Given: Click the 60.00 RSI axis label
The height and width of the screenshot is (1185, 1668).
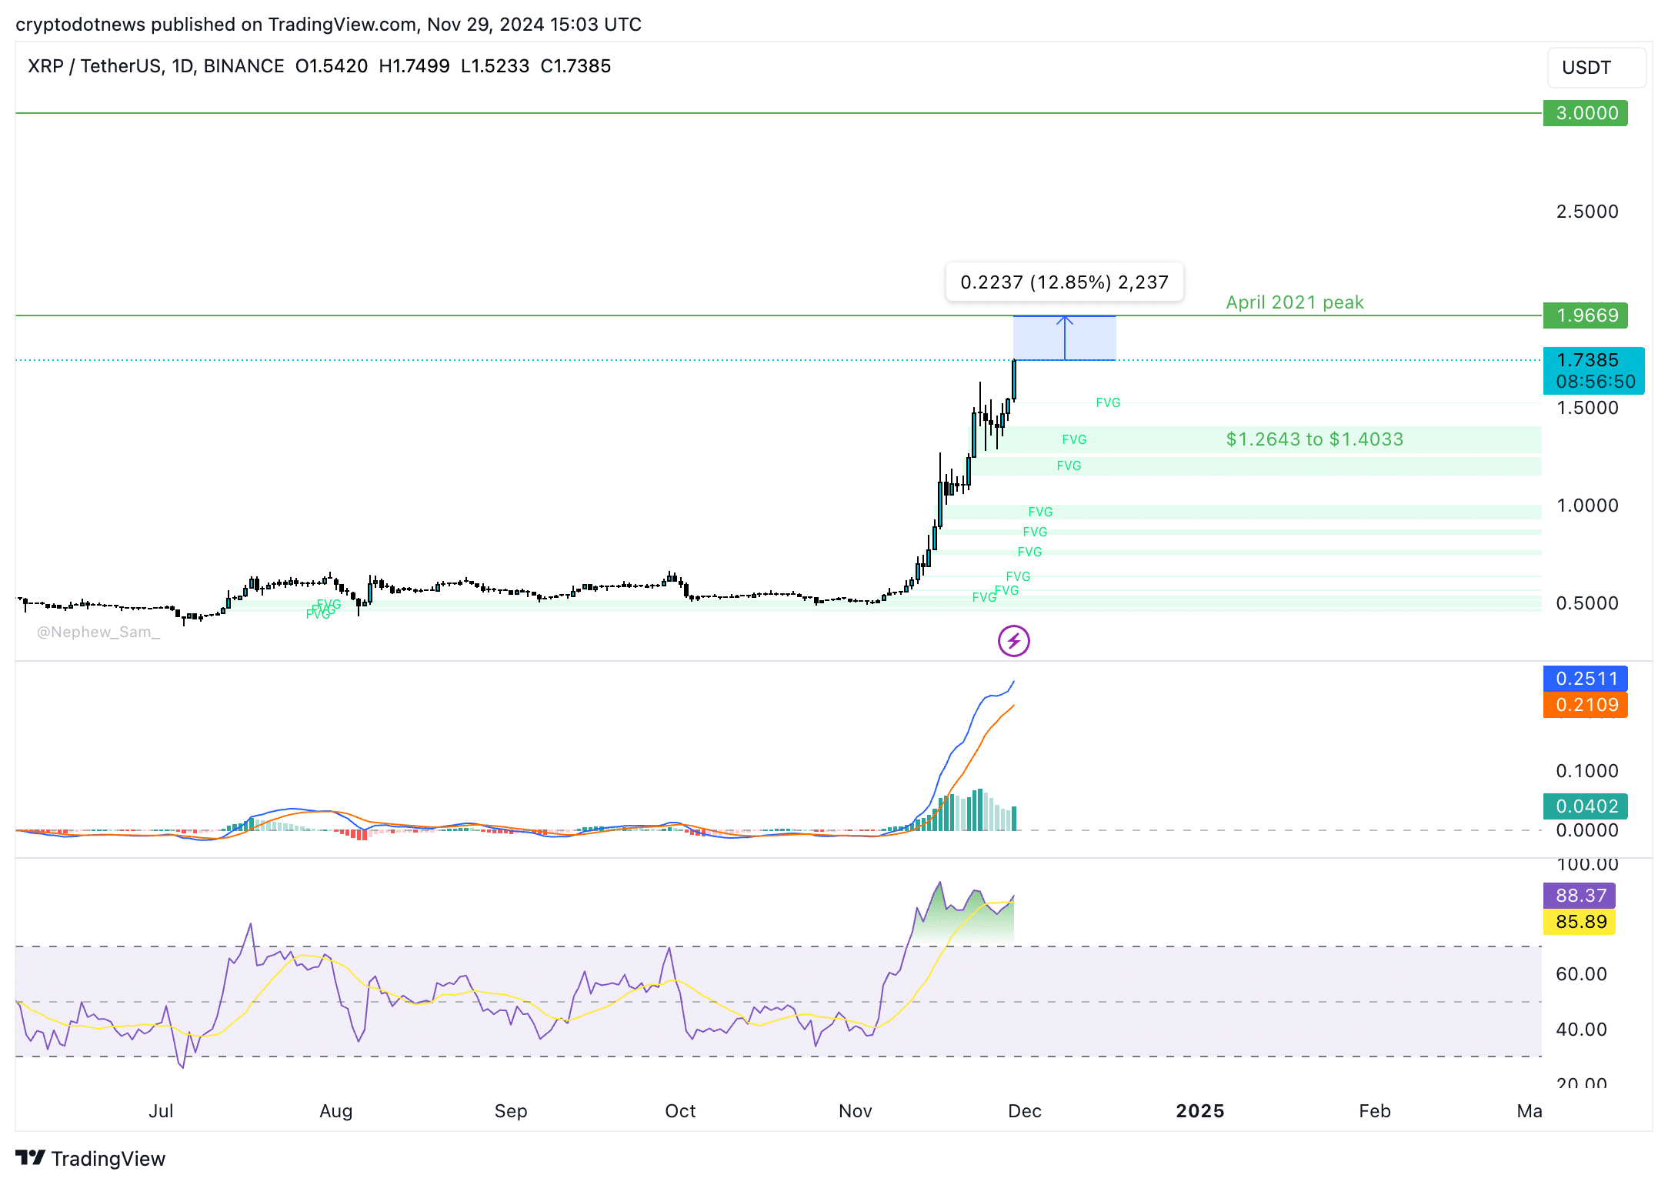Looking at the screenshot, I should [x=1580, y=974].
